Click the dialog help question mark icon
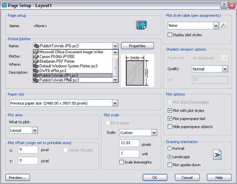 pyautogui.click(x=224, y=5)
